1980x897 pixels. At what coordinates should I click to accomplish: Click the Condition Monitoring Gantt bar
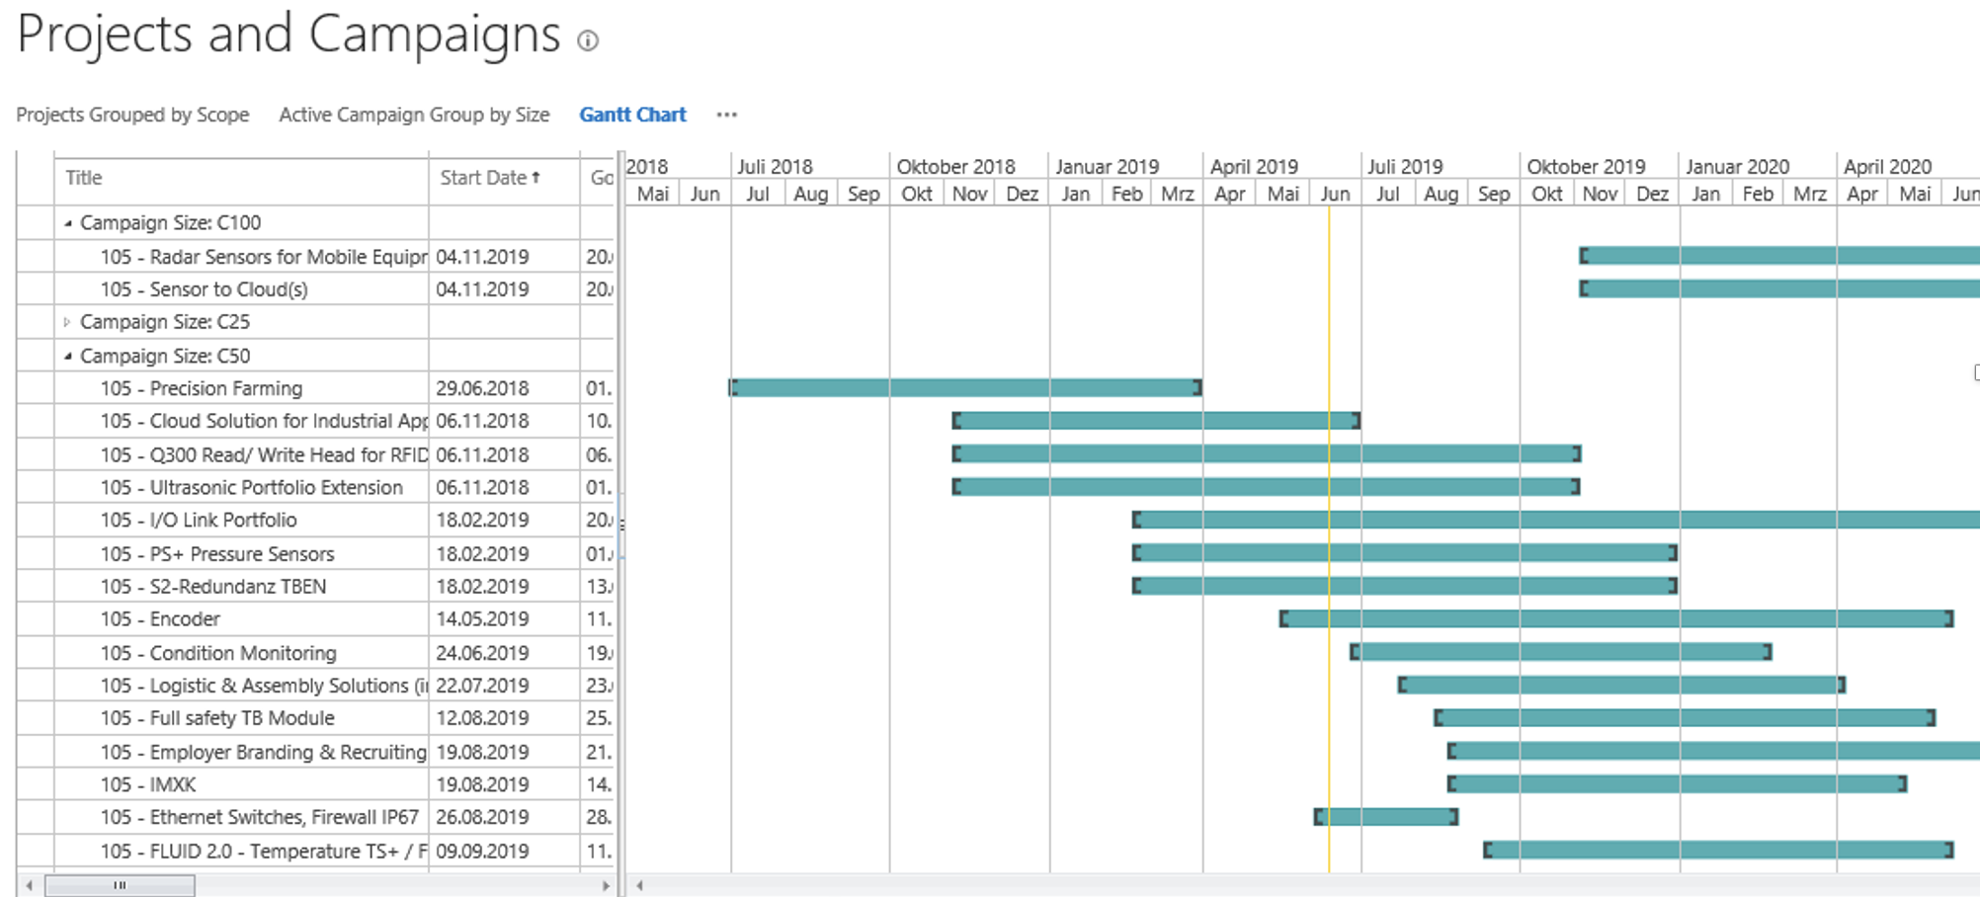[1561, 652]
